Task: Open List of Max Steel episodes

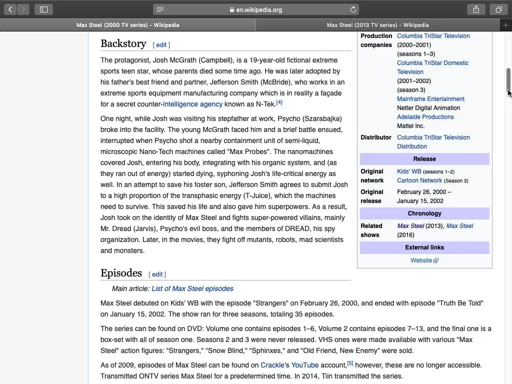Action: coord(192,288)
